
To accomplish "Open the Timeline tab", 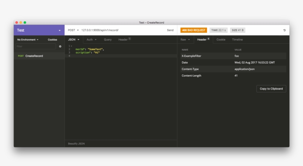I will (237, 39).
